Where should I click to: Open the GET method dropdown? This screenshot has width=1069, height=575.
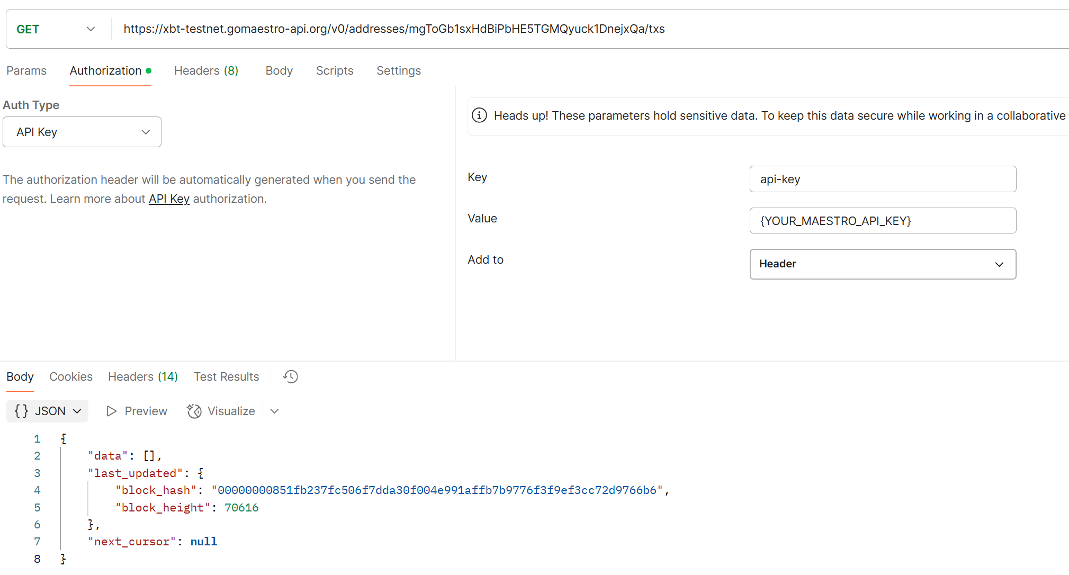click(56, 29)
